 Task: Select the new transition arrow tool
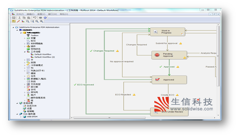tap(19, 21)
